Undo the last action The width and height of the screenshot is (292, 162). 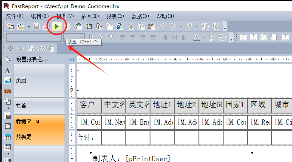point(173,27)
